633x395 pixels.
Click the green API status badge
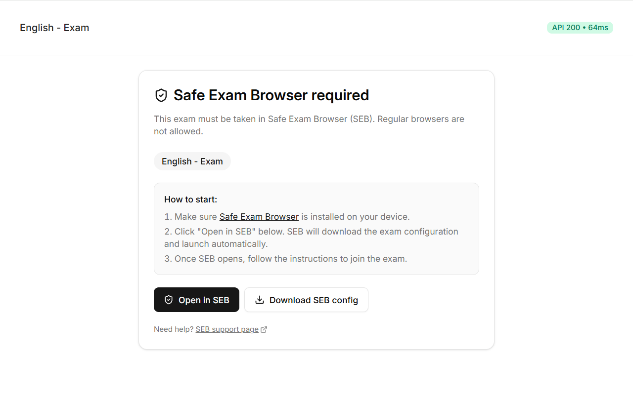click(580, 28)
